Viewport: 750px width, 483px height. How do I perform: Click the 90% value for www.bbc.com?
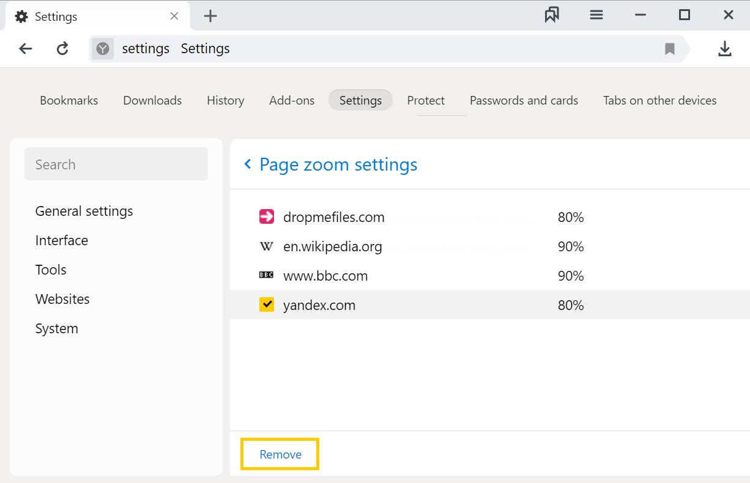(571, 276)
